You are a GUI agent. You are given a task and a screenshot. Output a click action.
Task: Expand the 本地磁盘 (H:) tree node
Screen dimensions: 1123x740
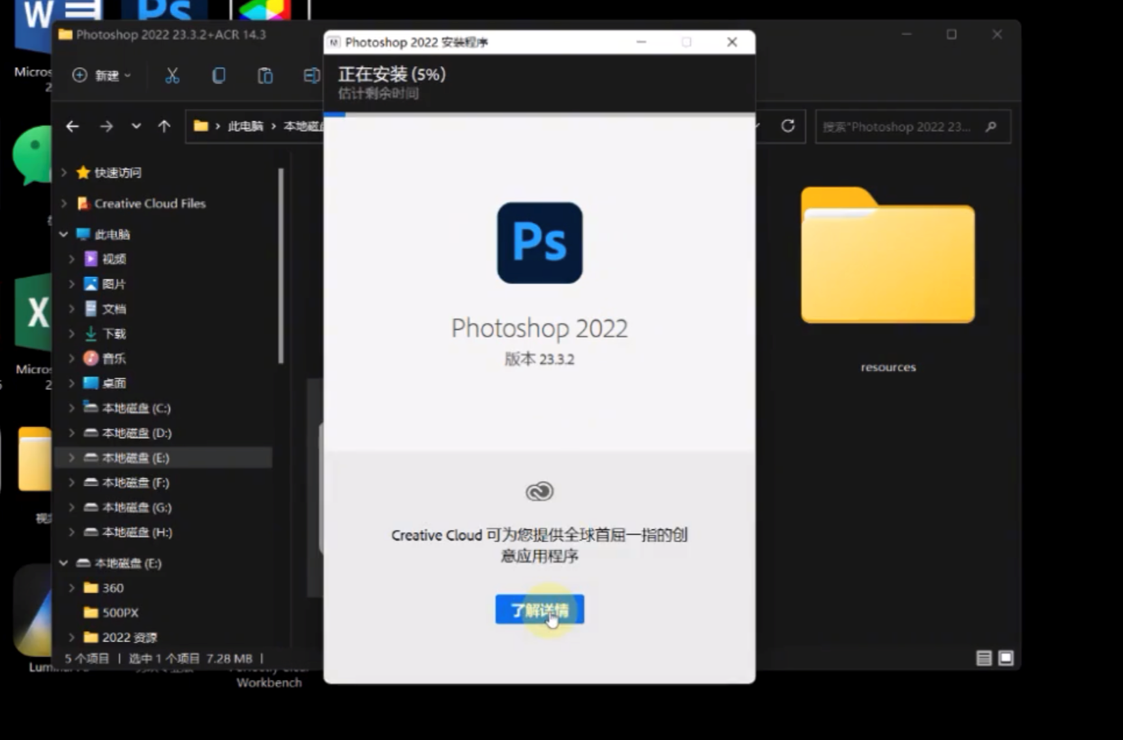coord(72,532)
